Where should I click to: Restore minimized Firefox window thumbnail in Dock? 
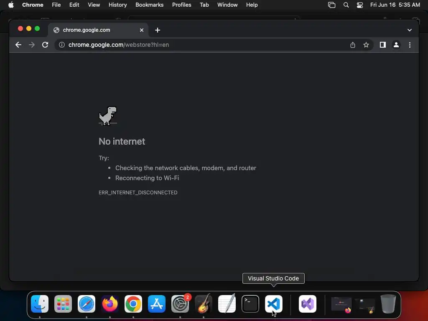341,305
